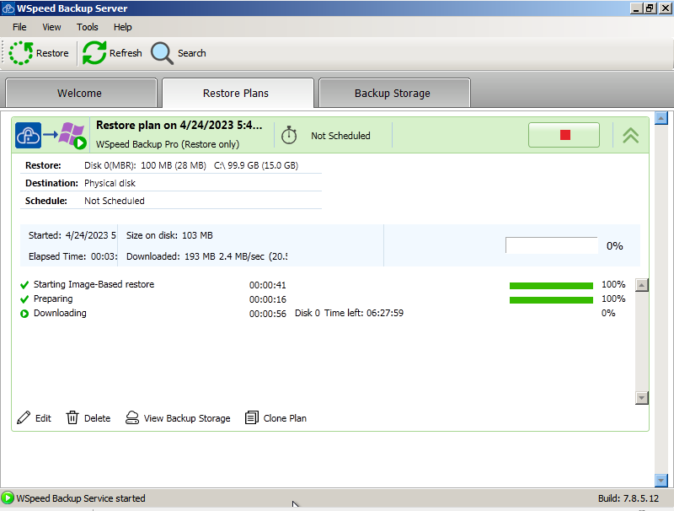Click the Search magnifier icon
The image size is (674, 511).
(162, 53)
